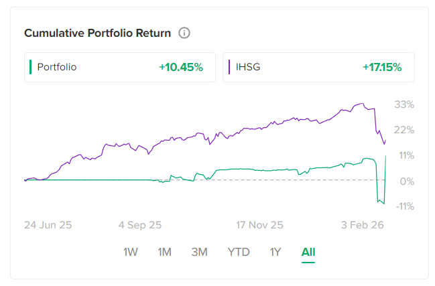Click the Cumulative Portfolio Return title
Screen dimensions: 435x286
[x=98, y=33]
